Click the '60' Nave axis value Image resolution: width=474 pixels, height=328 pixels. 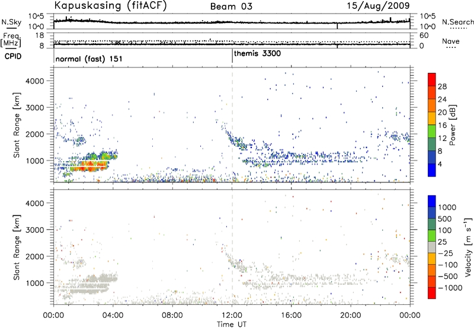(424, 36)
